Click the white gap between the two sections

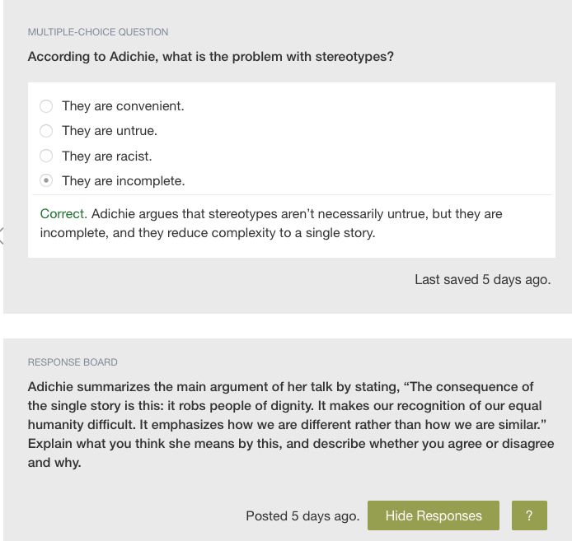click(x=288, y=326)
